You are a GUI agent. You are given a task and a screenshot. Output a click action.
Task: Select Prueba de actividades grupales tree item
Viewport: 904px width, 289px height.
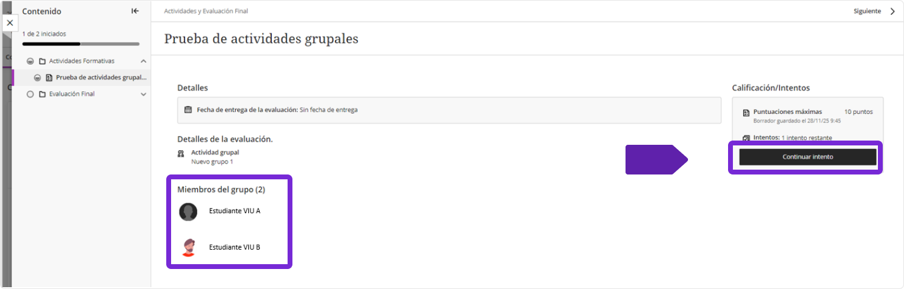[x=101, y=78]
